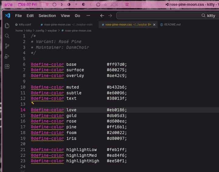The width and height of the screenshot is (219, 172).
Task: Go forward with the right arrow
Action: tap(110, 16)
